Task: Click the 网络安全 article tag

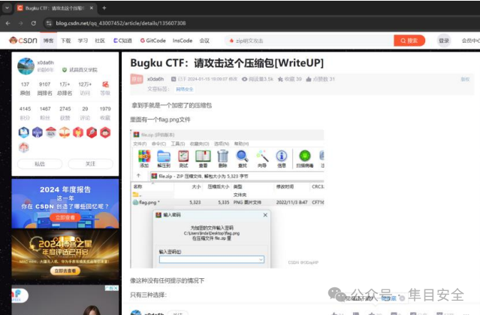Action: [x=185, y=89]
